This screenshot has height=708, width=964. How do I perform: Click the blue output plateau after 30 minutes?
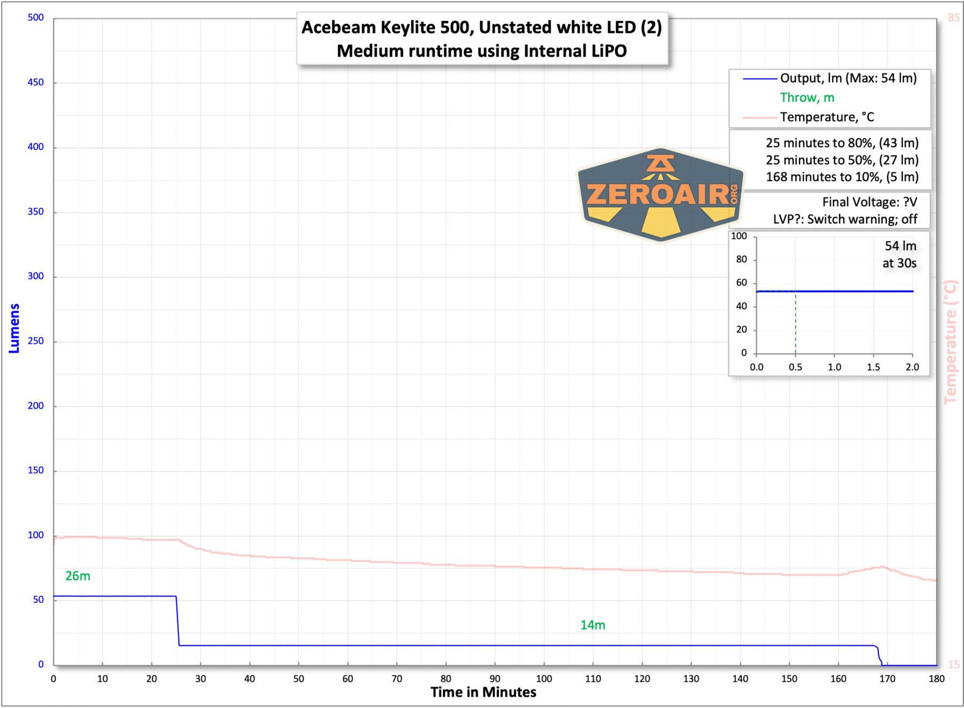[375, 645]
